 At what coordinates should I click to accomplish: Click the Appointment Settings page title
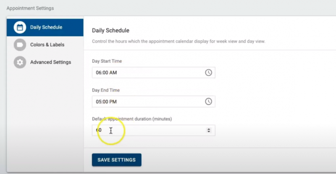(x=30, y=8)
